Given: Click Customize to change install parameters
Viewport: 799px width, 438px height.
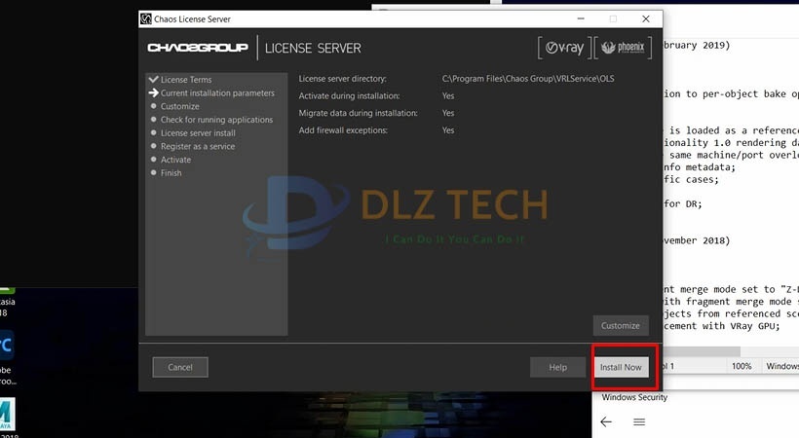Looking at the screenshot, I should coord(620,325).
